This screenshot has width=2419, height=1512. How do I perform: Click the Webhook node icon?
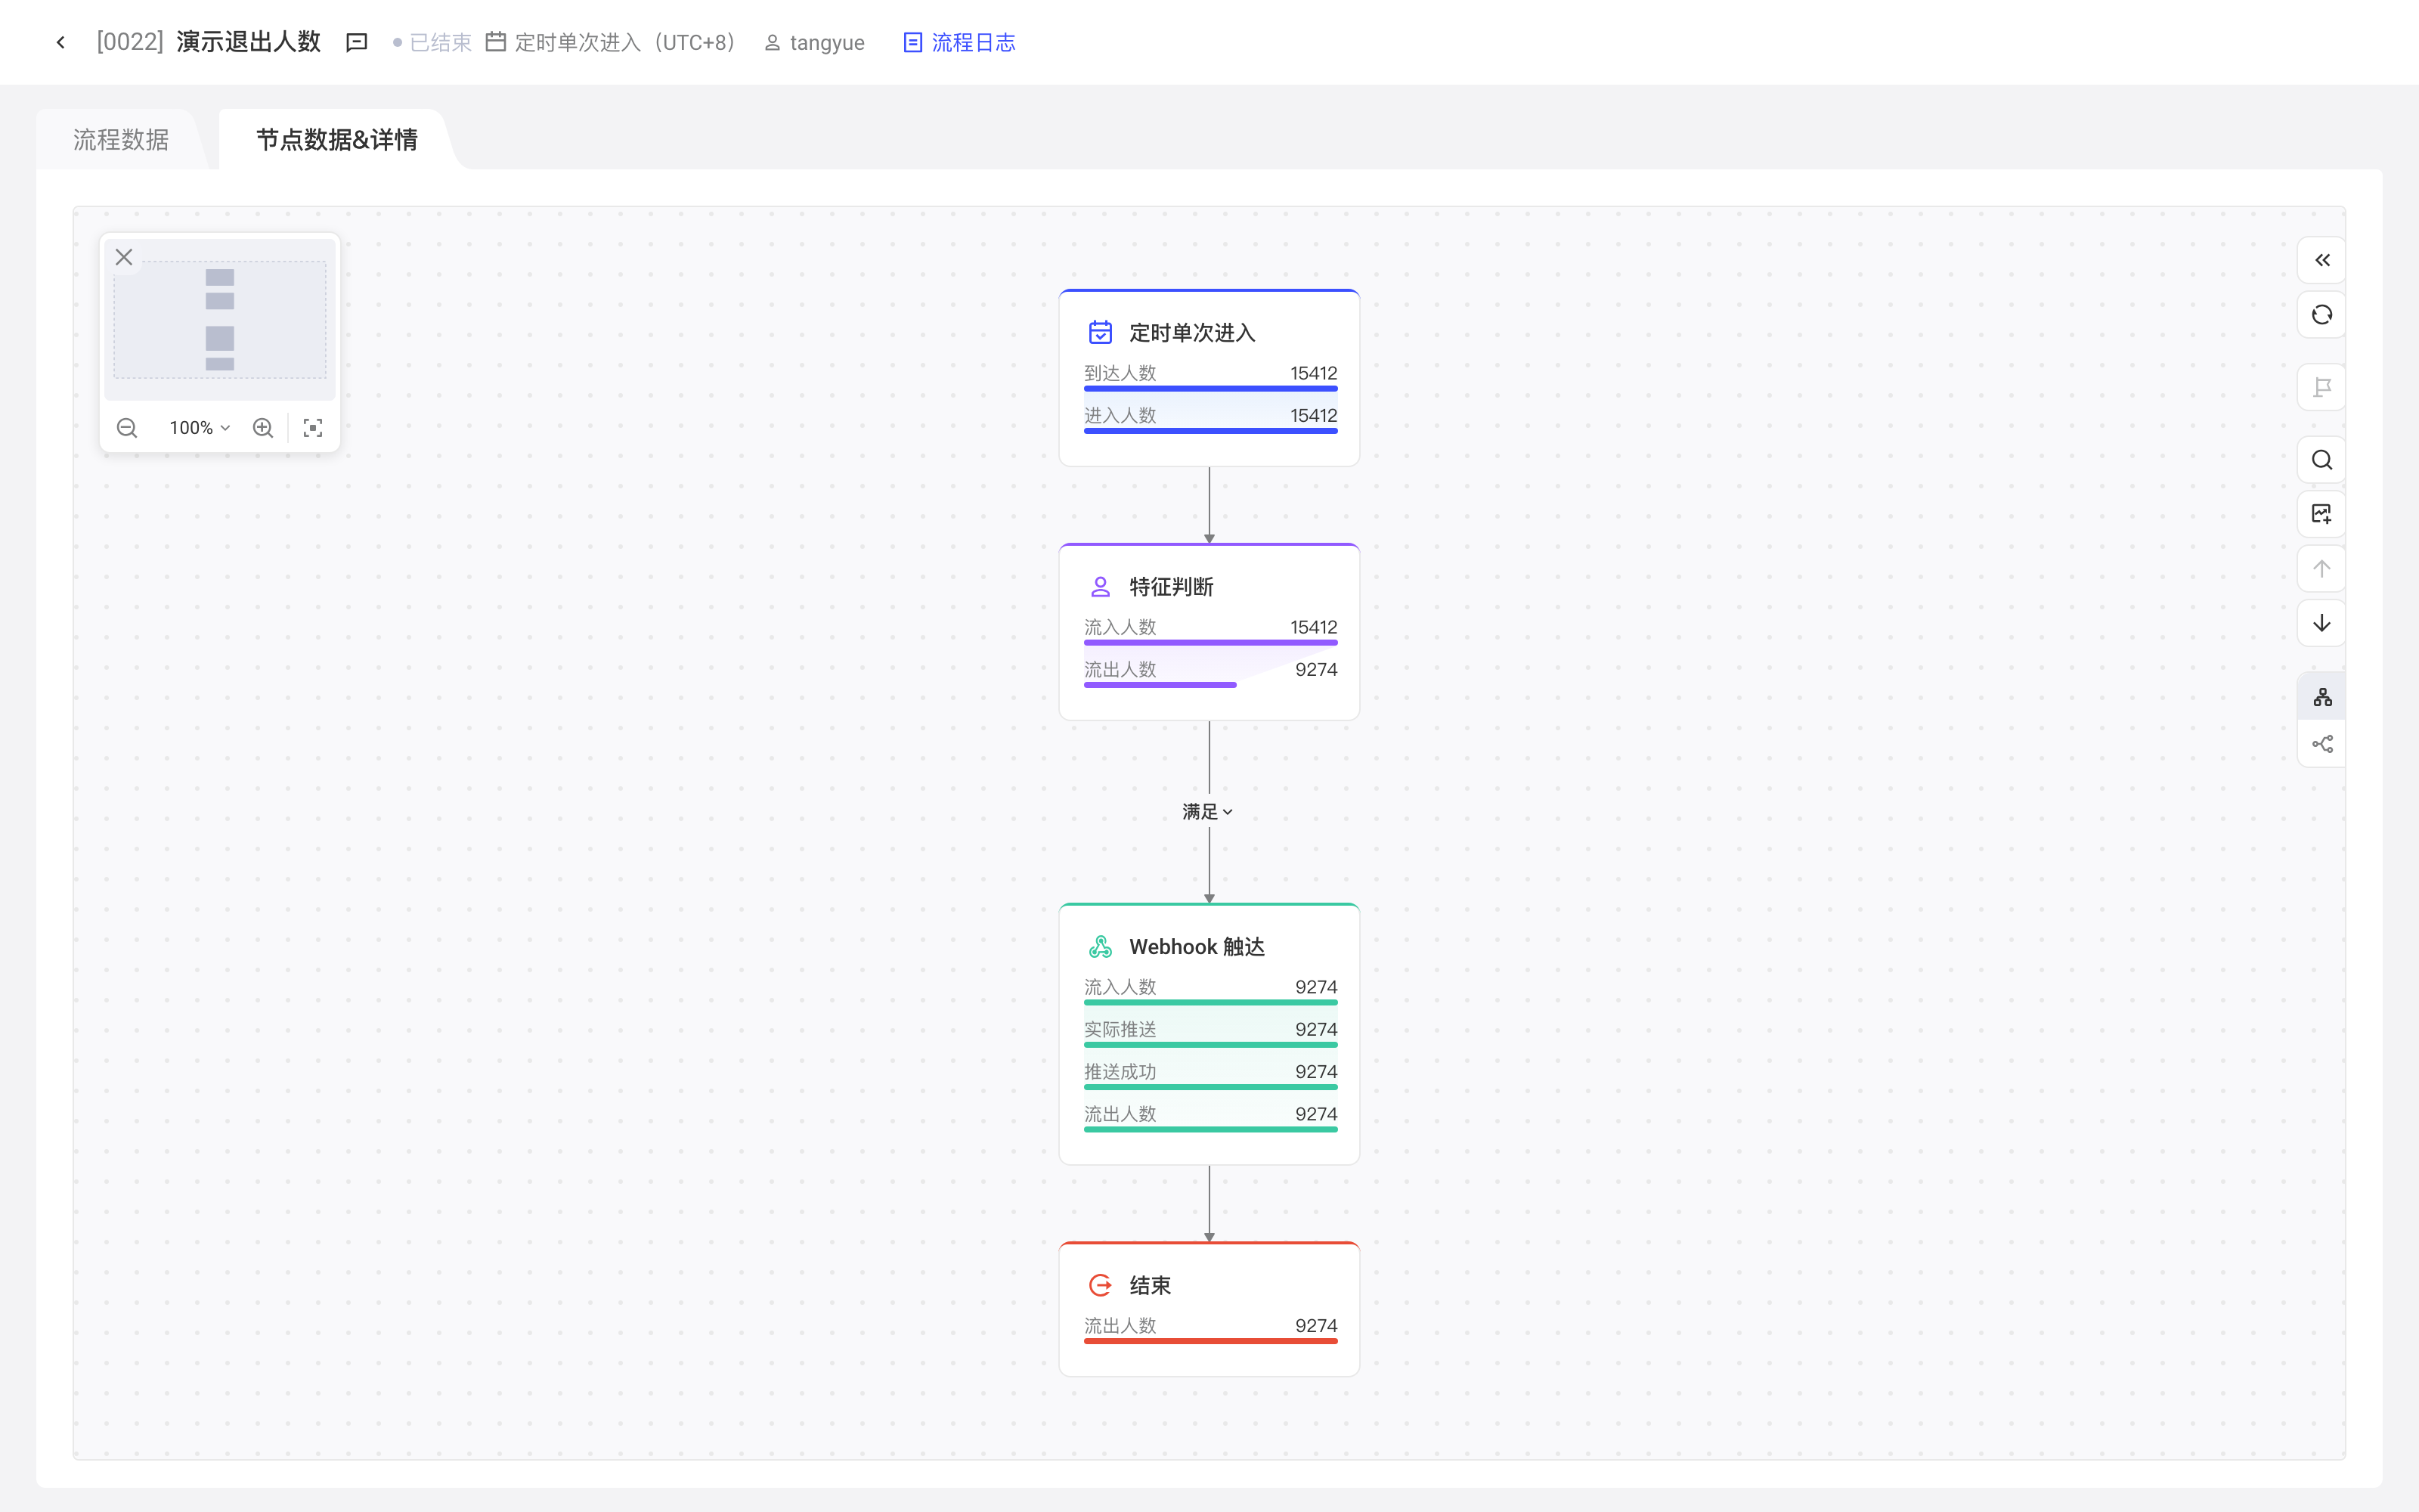pos(1101,946)
